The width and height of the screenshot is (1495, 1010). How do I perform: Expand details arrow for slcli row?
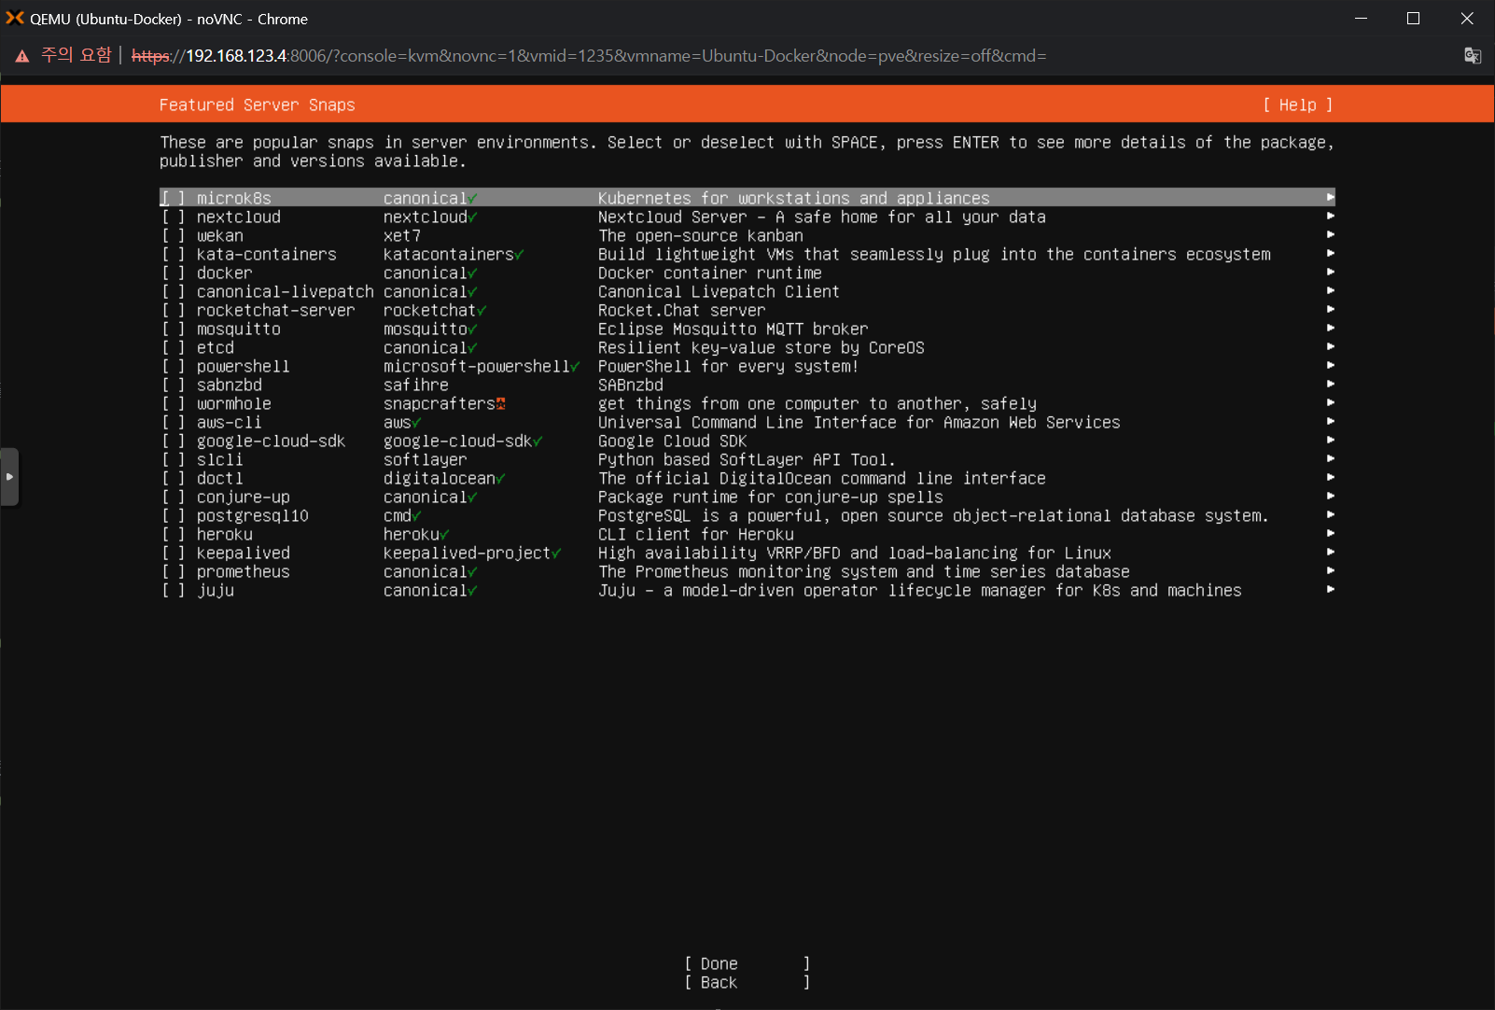(1331, 458)
